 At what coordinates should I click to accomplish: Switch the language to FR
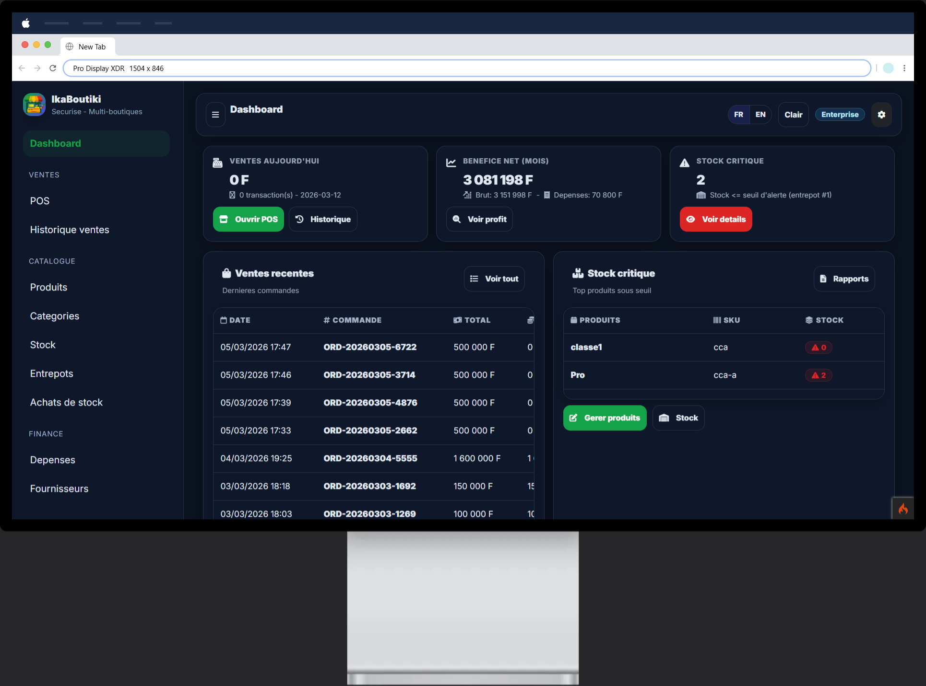coord(738,115)
